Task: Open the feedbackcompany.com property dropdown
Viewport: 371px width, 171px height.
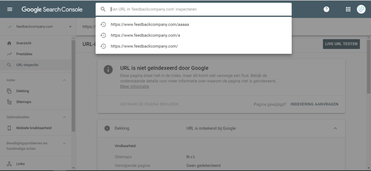Action: click(70, 26)
